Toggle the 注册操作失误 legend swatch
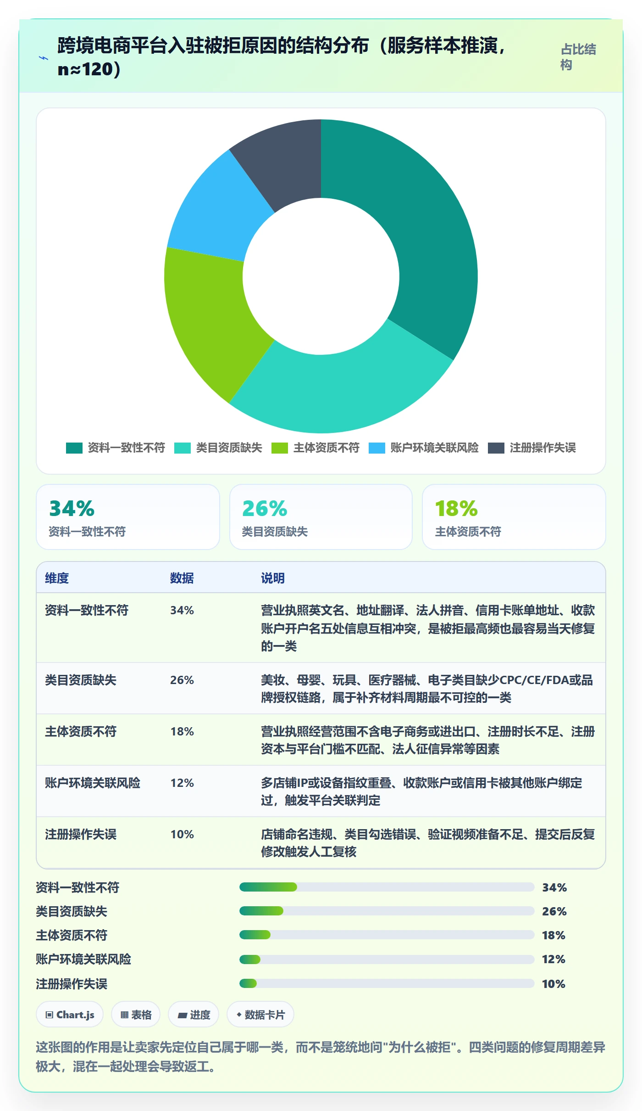 click(496, 448)
